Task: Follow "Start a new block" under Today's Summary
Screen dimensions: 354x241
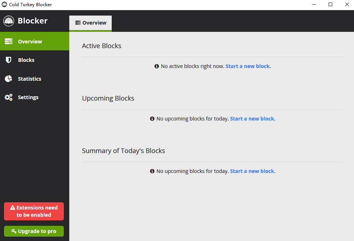Action: pos(252,171)
